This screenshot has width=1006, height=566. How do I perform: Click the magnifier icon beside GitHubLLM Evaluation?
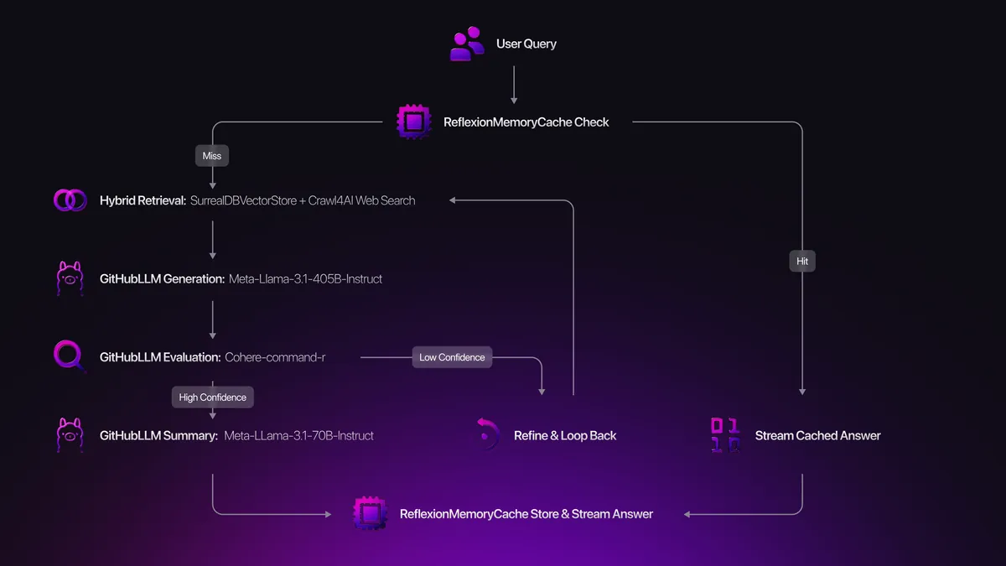70,356
